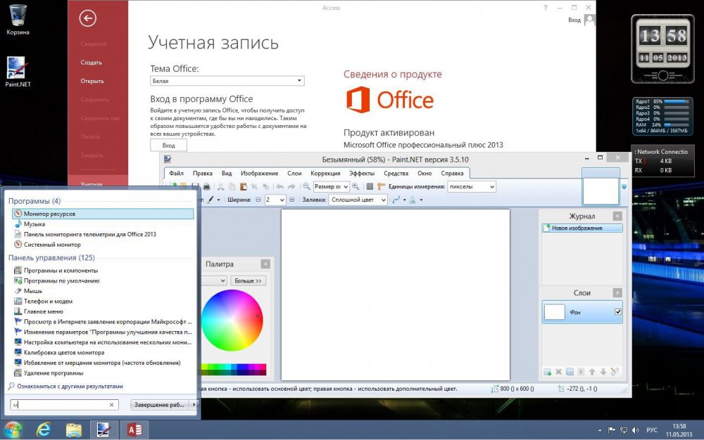Image resolution: width=704 pixels, height=440 pixels.
Task: Open the Корзина recycle bin icon
Action: point(18,20)
